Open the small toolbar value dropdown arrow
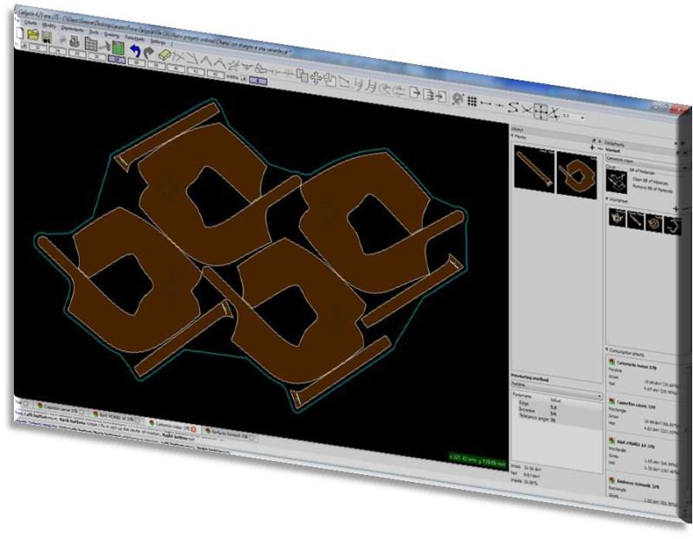The height and width of the screenshot is (539, 693). point(583,118)
